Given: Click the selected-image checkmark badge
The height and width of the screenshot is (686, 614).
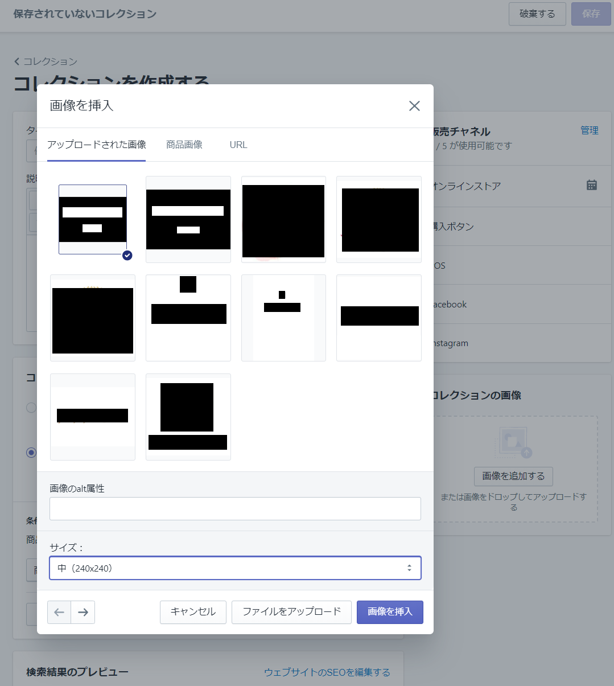Looking at the screenshot, I should coord(127,256).
